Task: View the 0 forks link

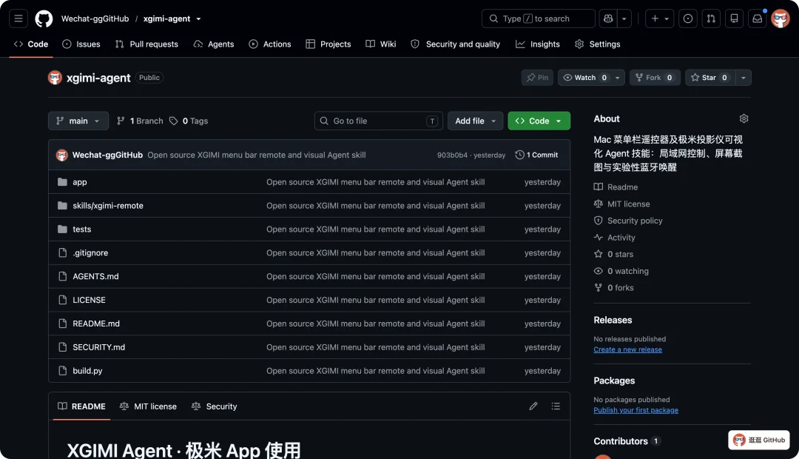Action: pos(613,288)
